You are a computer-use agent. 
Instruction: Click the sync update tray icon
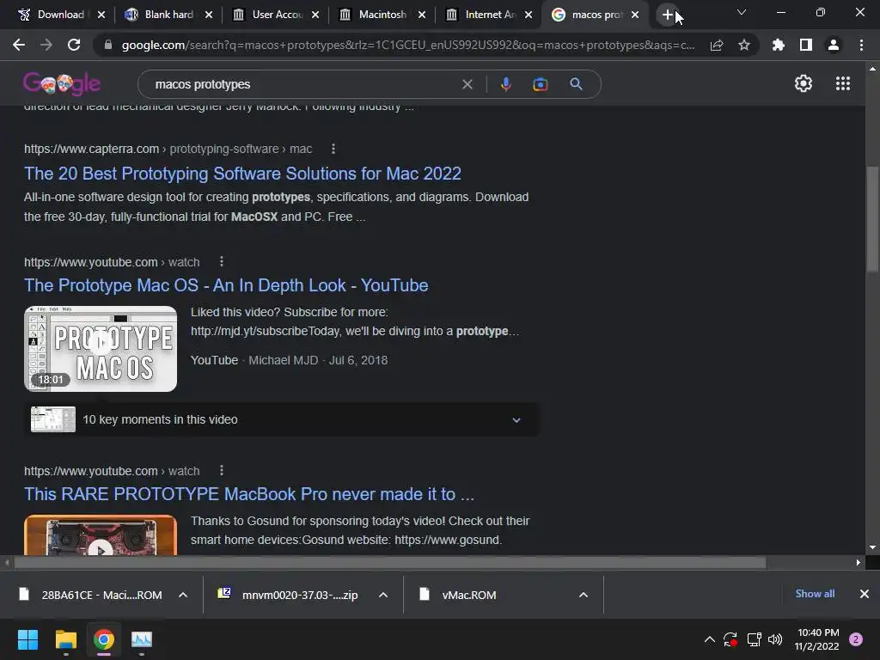(730, 639)
